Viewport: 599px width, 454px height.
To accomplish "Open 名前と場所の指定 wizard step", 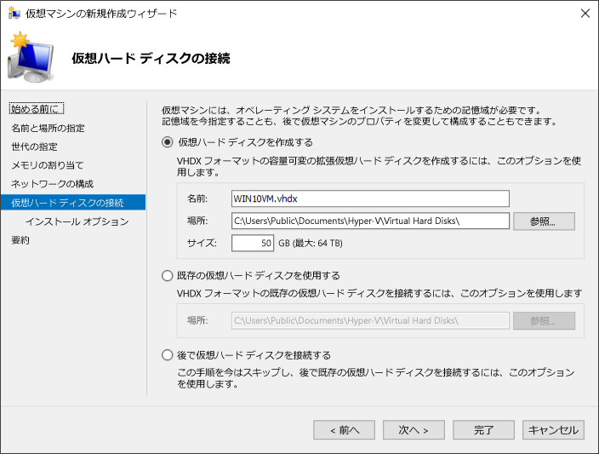I will click(x=48, y=128).
